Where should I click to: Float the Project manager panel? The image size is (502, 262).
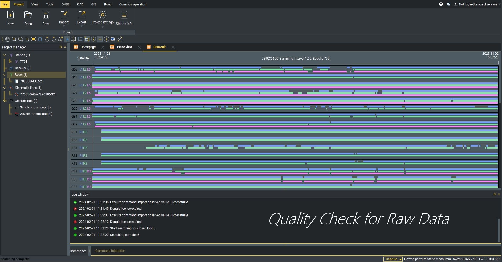(x=61, y=47)
